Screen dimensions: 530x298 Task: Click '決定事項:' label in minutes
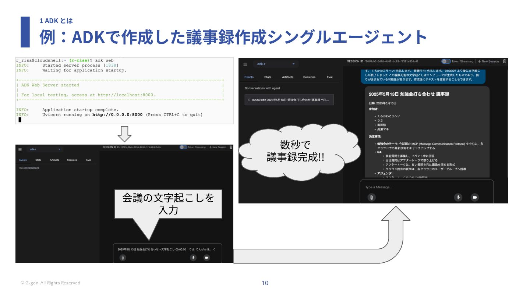(375, 136)
